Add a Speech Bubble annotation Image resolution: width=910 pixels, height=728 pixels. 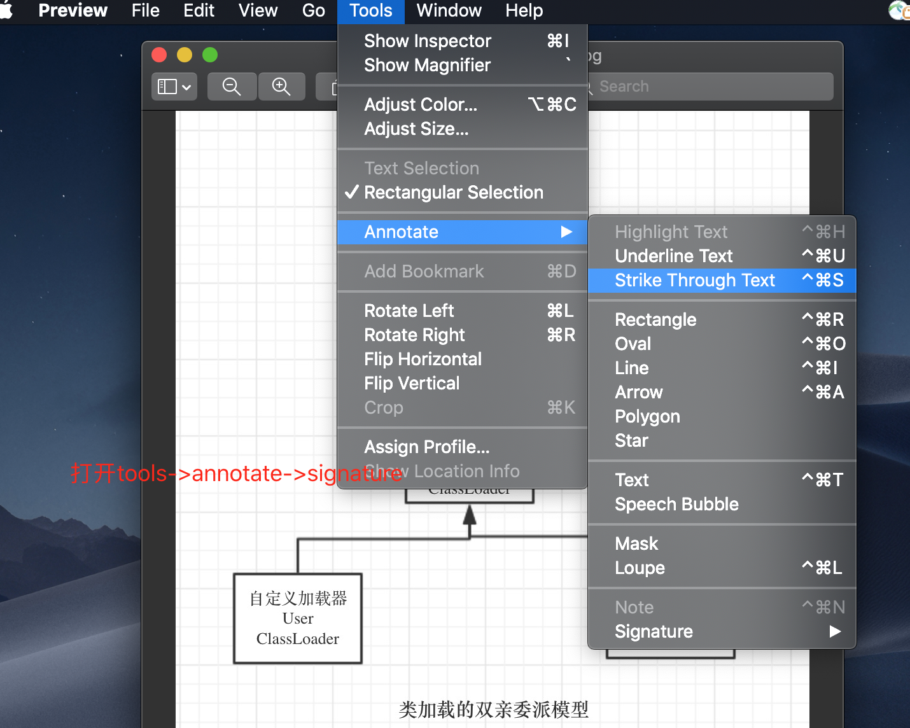tap(722, 504)
